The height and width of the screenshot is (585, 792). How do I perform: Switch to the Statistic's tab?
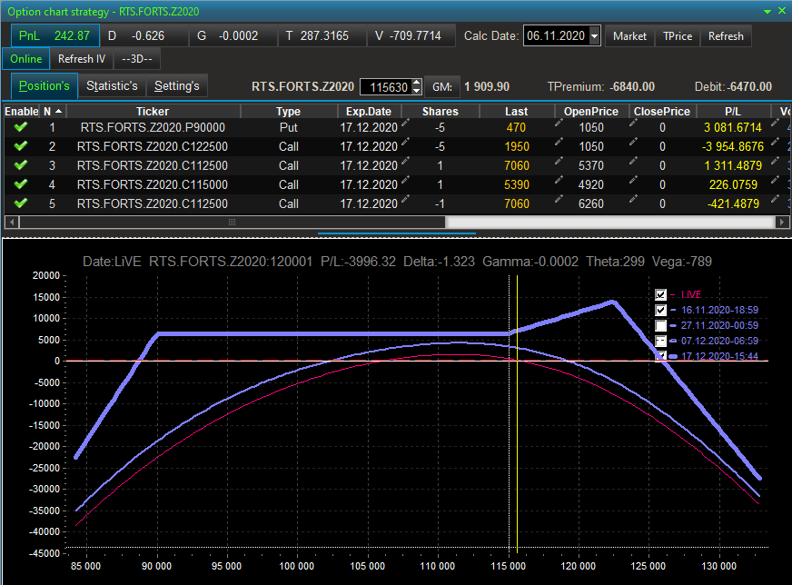pos(112,86)
